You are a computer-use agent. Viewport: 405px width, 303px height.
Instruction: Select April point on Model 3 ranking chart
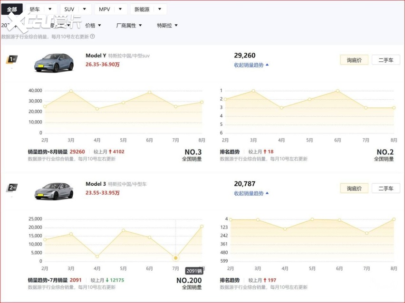point(285,229)
